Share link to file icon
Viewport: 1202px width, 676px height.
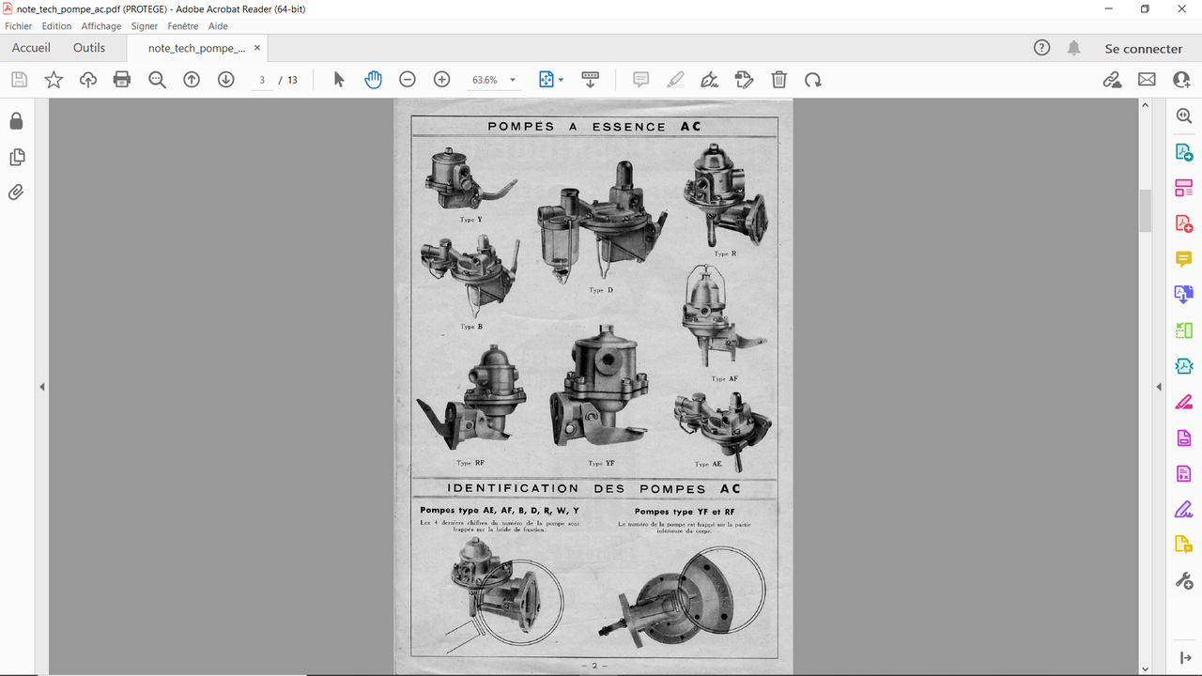[1113, 80]
